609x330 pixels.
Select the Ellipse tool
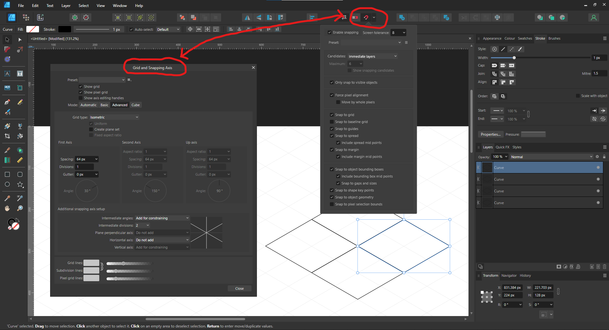(x=7, y=184)
